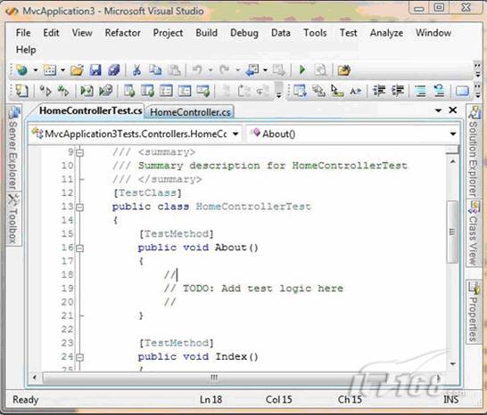Collapse HomeControllerTest class outline at line 13

[x=79, y=207]
